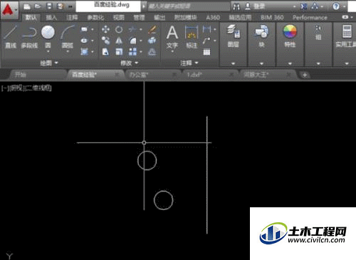Select the Fillet tool in Modify panel
The width and height of the screenshot is (356, 260).
132,41
